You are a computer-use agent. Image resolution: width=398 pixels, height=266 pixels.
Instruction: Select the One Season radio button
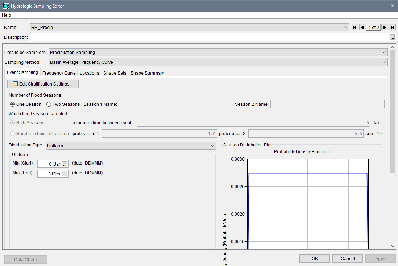click(13, 104)
